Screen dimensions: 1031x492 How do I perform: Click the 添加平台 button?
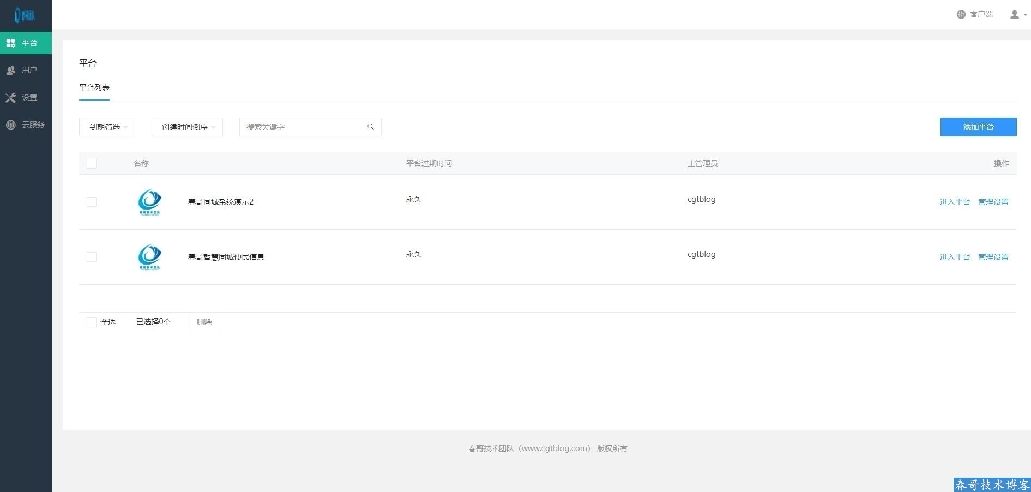click(x=978, y=127)
